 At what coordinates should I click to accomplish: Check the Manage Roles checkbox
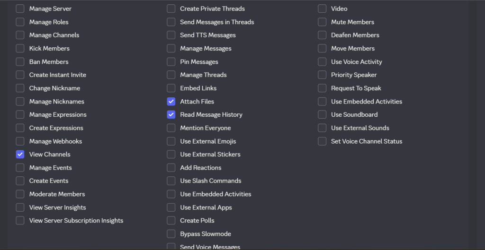20,22
